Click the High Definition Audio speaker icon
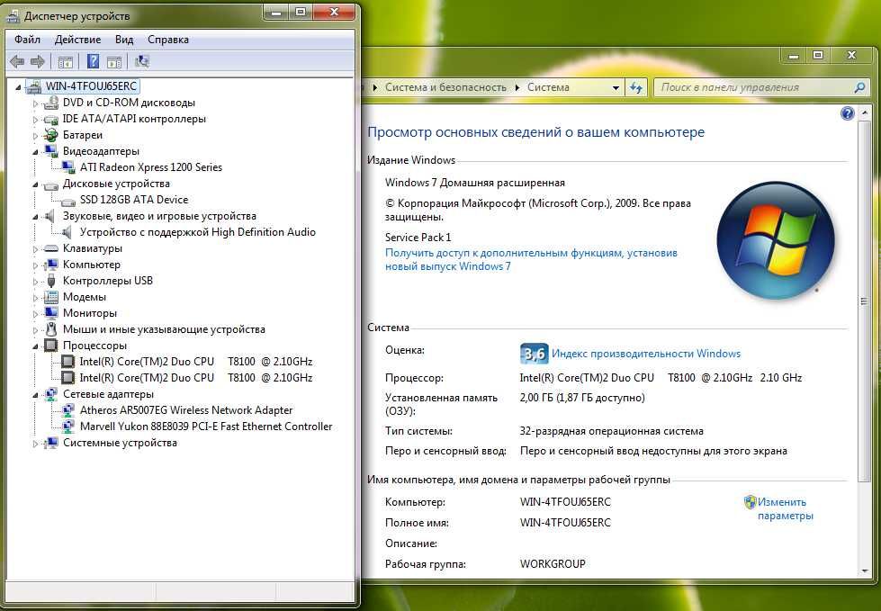Image resolution: width=881 pixels, height=611 pixels. coord(67,232)
